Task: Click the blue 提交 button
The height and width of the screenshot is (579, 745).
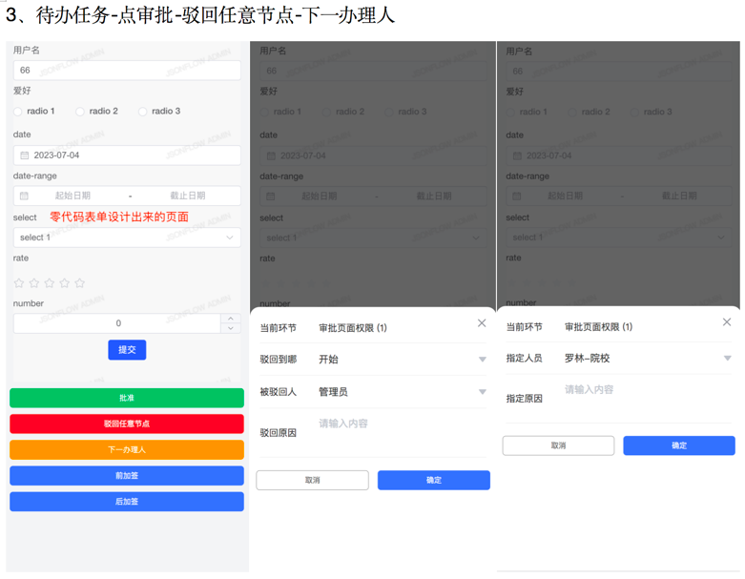Action: point(127,350)
